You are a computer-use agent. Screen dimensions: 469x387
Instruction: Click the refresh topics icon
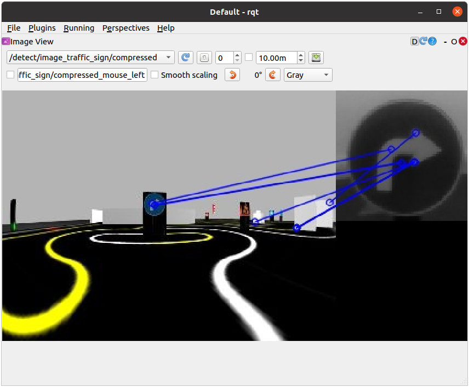pyautogui.click(x=186, y=58)
